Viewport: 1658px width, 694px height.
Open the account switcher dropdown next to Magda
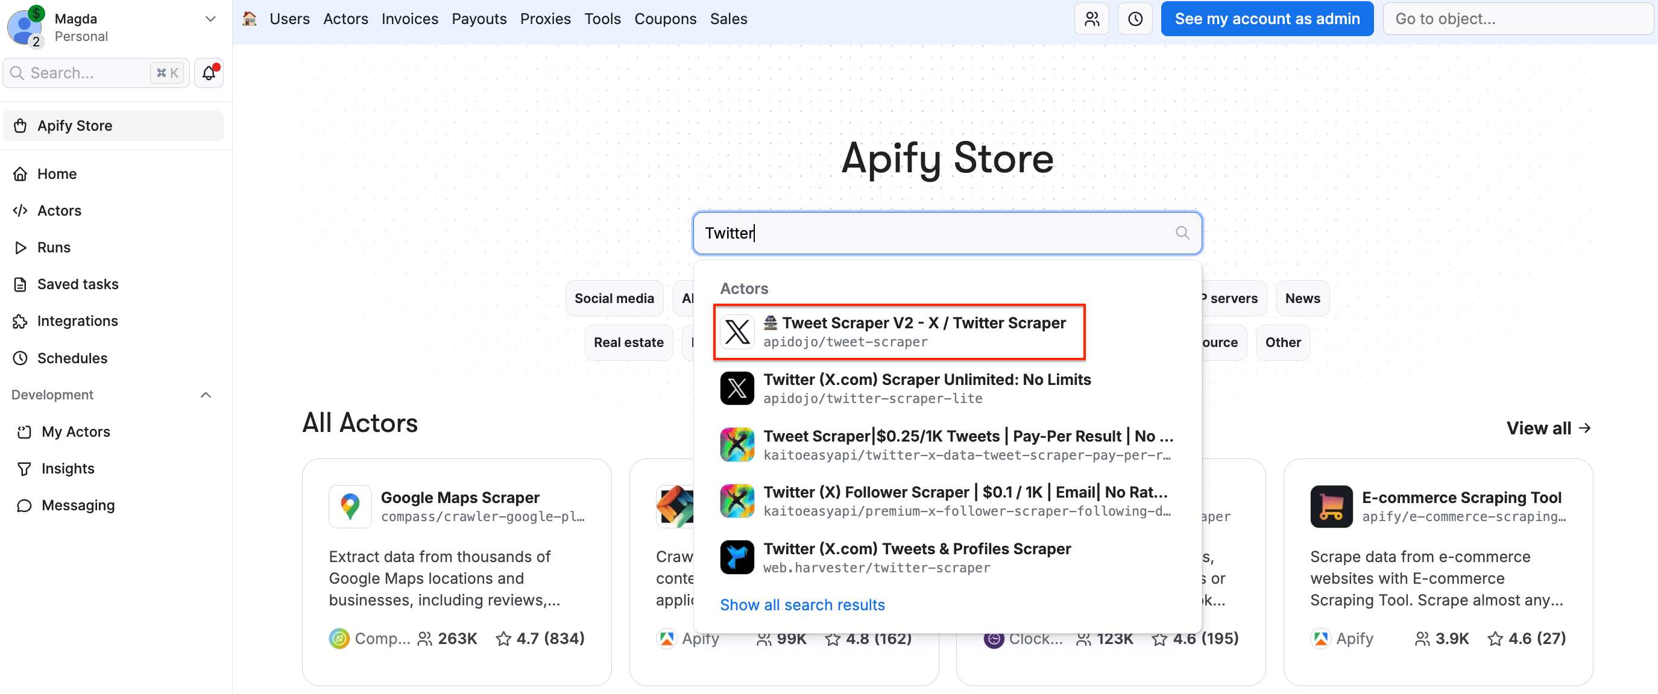[x=210, y=19]
